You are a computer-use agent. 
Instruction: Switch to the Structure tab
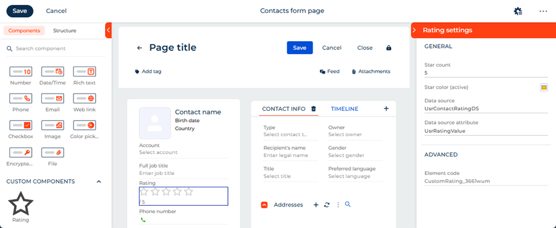[64, 31]
